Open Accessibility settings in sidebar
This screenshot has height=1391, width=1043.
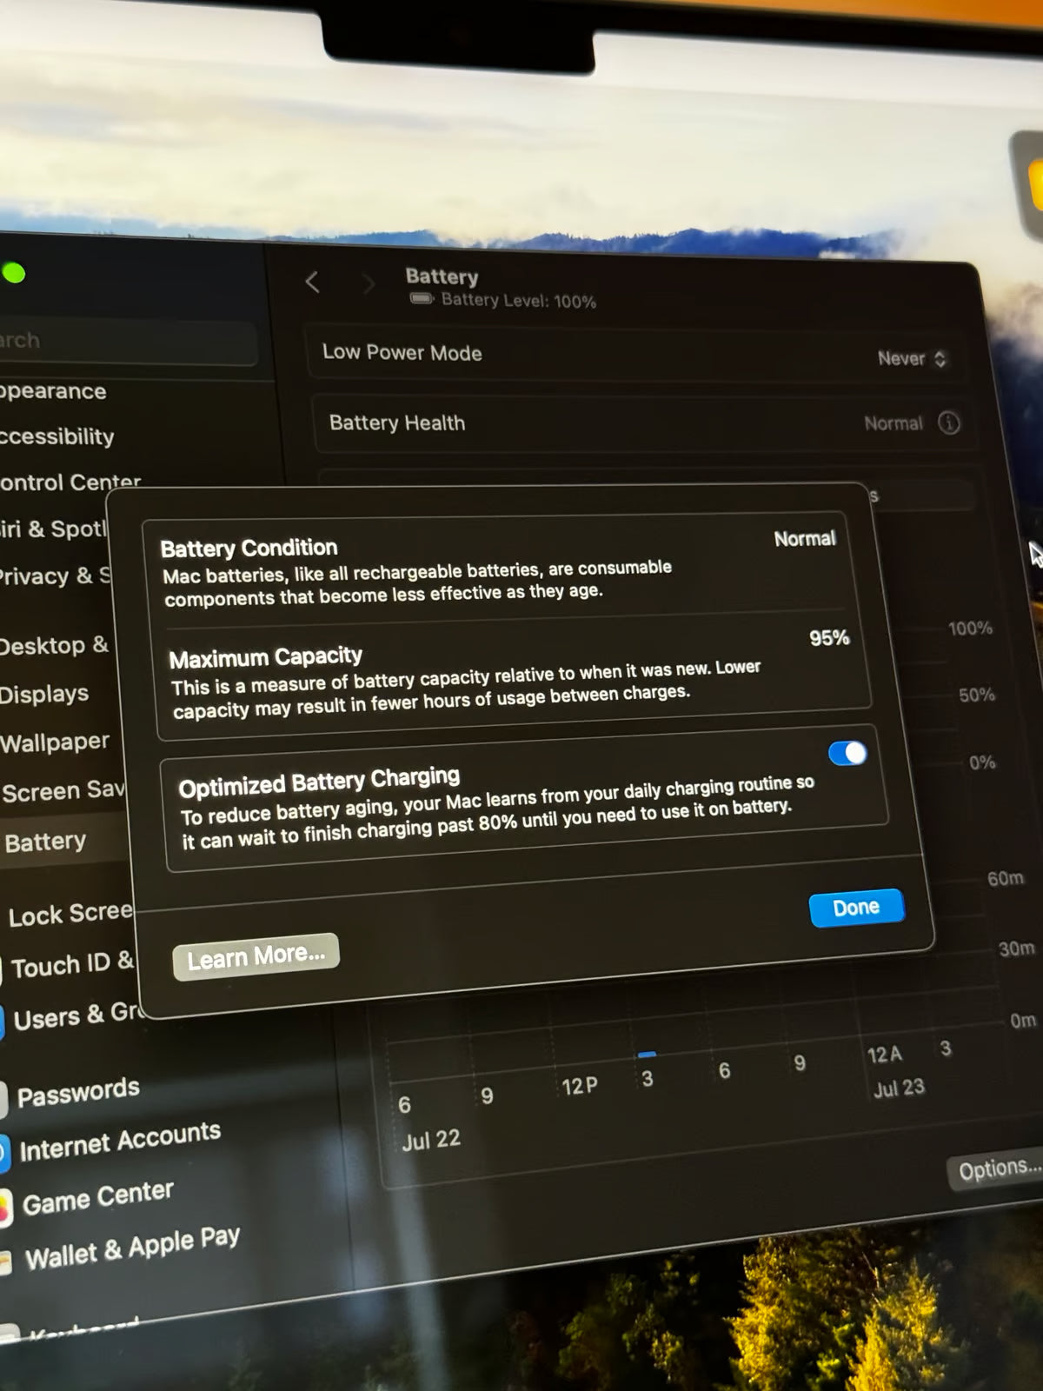pyautogui.click(x=56, y=436)
